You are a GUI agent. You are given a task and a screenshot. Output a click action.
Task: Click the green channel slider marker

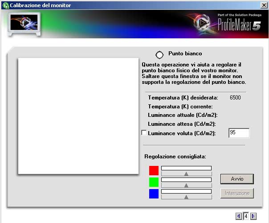click(186, 186)
